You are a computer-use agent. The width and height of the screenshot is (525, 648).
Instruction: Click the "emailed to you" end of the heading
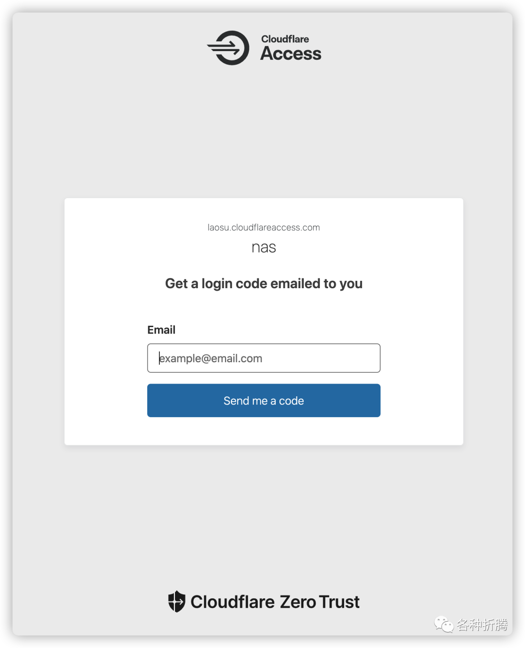tap(316, 284)
